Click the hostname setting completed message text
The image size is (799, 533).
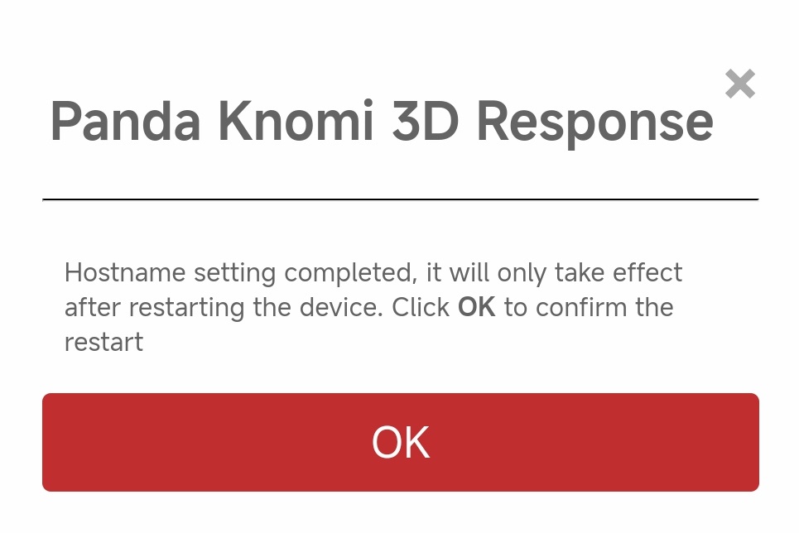[373, 307]
